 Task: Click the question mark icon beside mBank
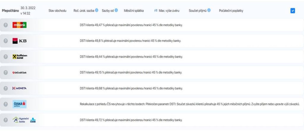click(6, 25)
